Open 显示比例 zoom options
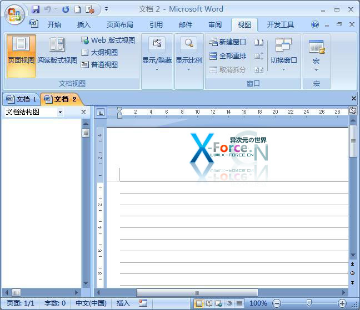Image resolution: width=360 pixels, height=310 pixels. [x=189, y=55]
